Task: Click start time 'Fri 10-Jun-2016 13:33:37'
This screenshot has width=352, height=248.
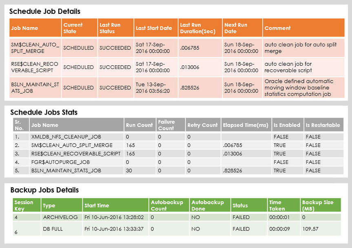Action: pyautogui.click(x=114, y=229)
